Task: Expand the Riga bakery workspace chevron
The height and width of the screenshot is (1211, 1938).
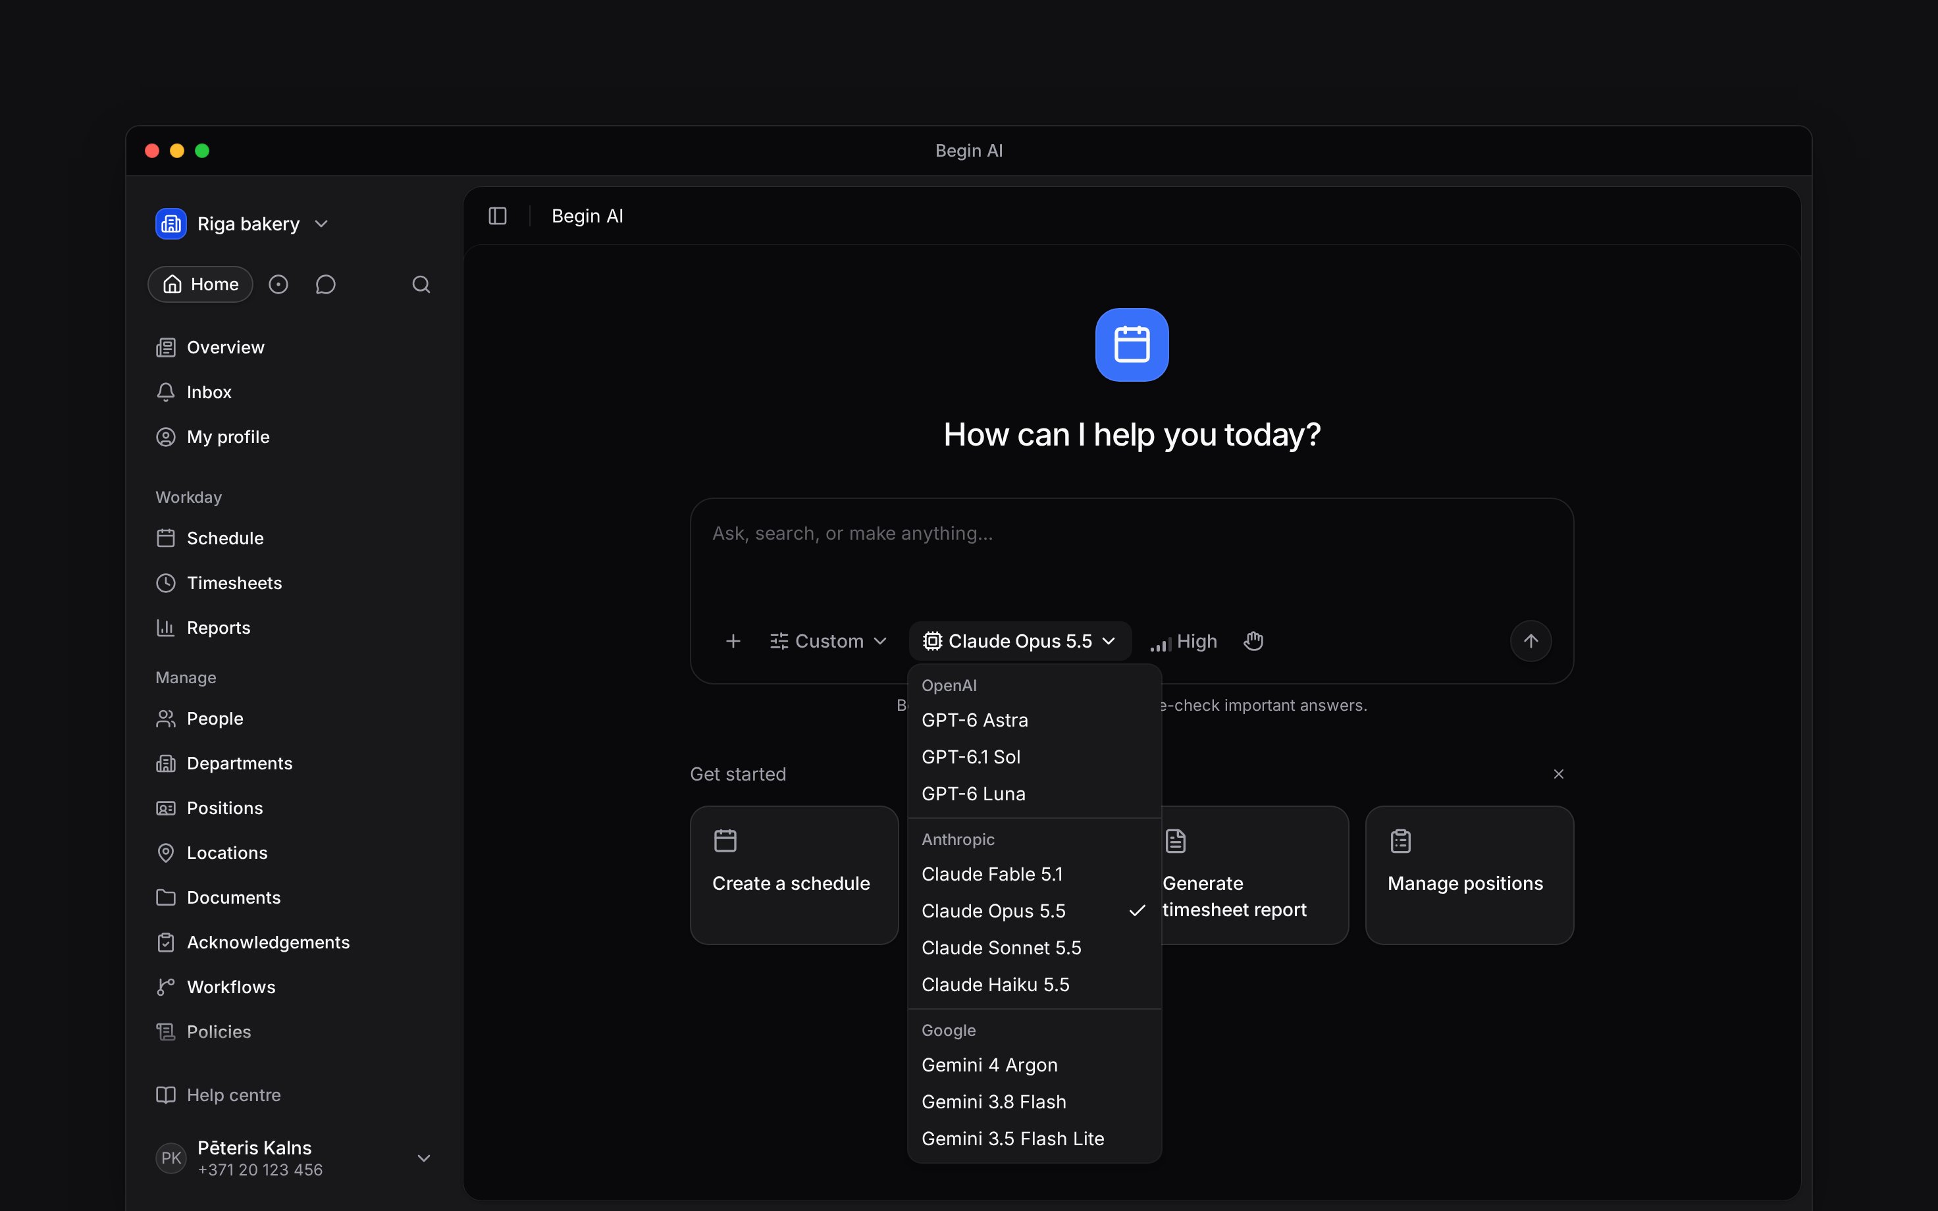Action: click(321, 224)
